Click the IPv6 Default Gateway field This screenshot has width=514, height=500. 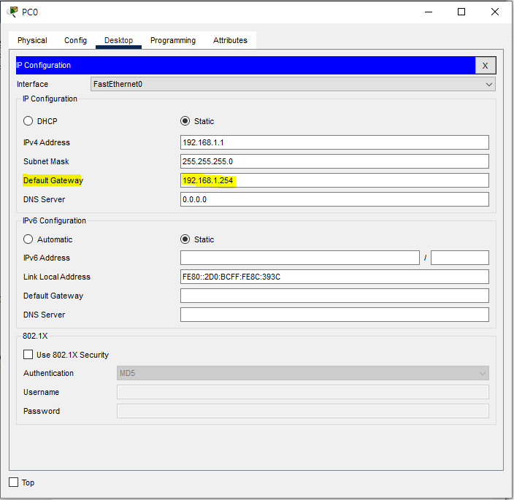click(x=334, y=296)
